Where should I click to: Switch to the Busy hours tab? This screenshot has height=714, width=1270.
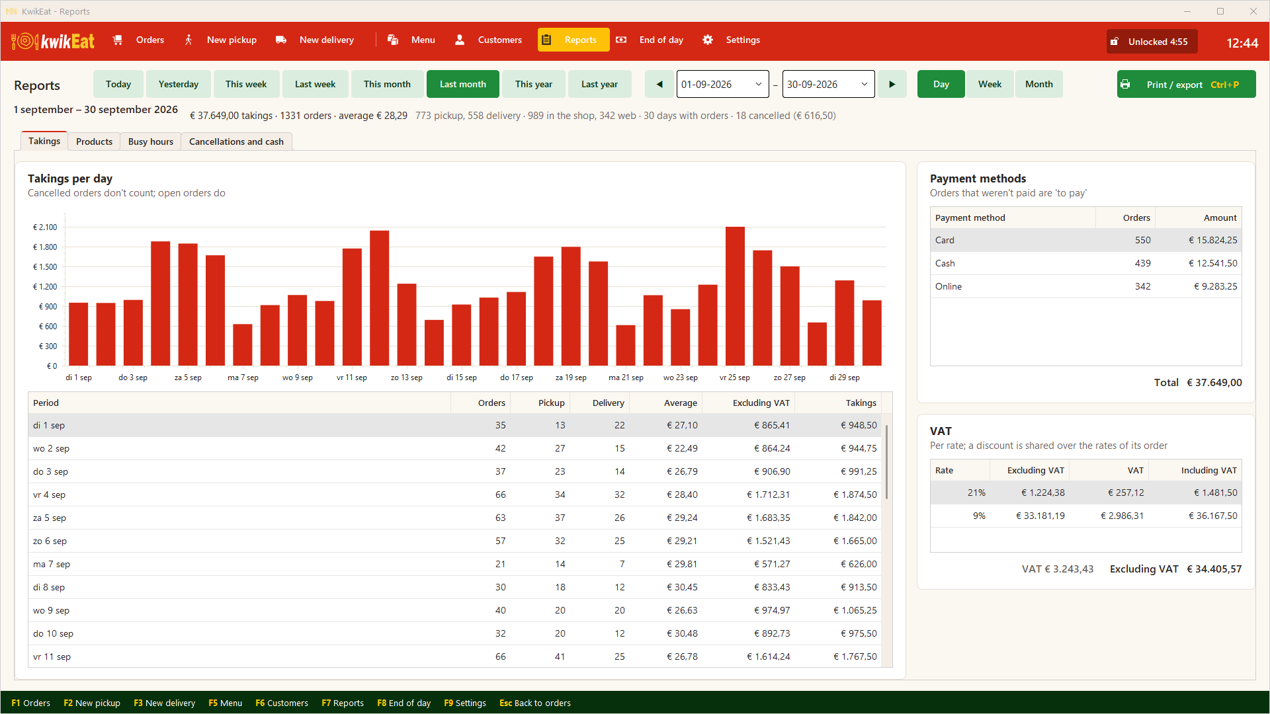point(151,141)
